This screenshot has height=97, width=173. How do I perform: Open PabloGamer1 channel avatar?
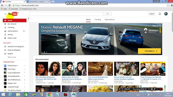[5, 66]
